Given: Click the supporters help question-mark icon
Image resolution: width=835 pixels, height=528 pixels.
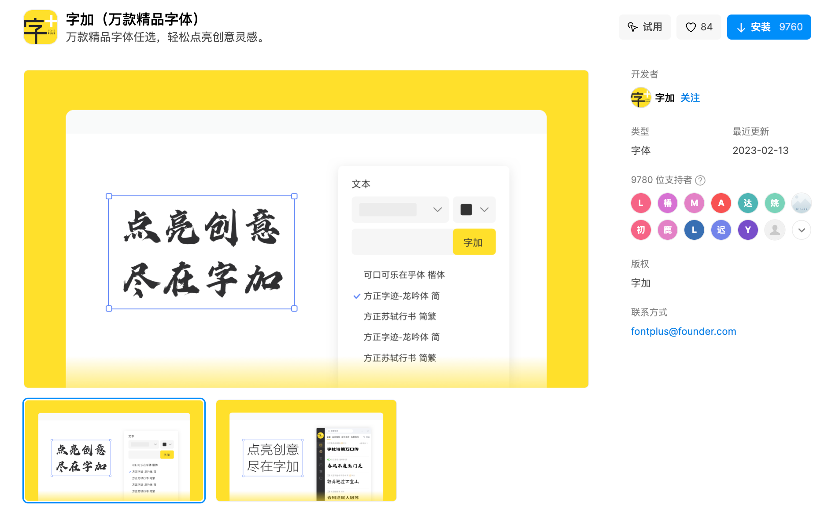Looking at the screenshot, I should 700,180.
